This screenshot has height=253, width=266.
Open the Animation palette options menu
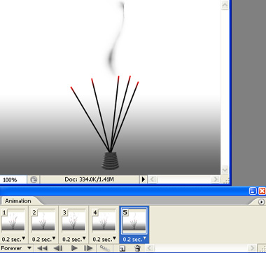[x=262, y=201]
